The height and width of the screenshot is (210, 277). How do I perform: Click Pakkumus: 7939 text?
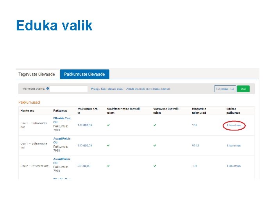(61, 128)
